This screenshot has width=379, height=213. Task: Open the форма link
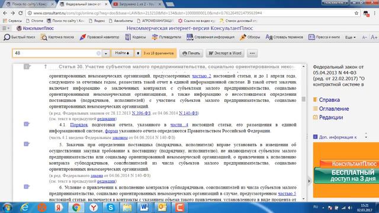click(x=111, y=131)
